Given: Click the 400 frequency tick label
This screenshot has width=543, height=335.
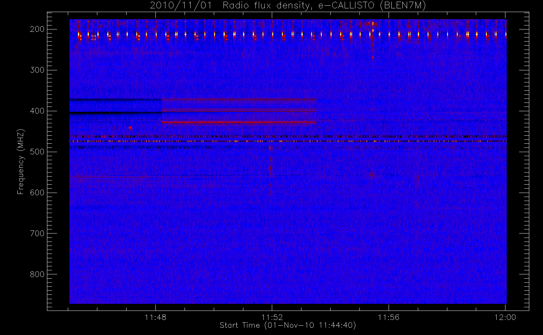Looking at the screenshot, I should pyautogui.click(x=37, y=111).
